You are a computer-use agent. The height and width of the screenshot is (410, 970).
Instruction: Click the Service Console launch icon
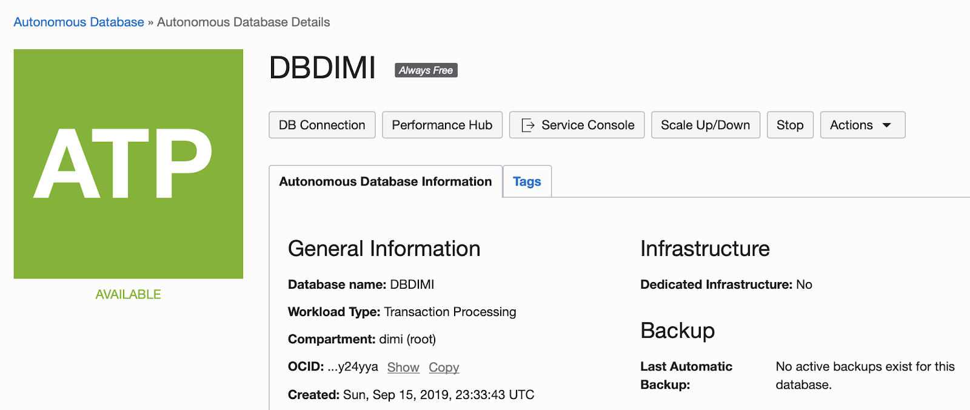click(x=528, y=126)
